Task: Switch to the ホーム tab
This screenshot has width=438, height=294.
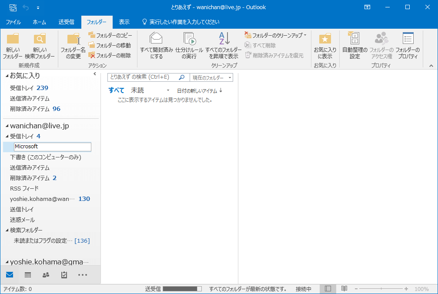Action: pyautogui.click(x=40, y=22)
